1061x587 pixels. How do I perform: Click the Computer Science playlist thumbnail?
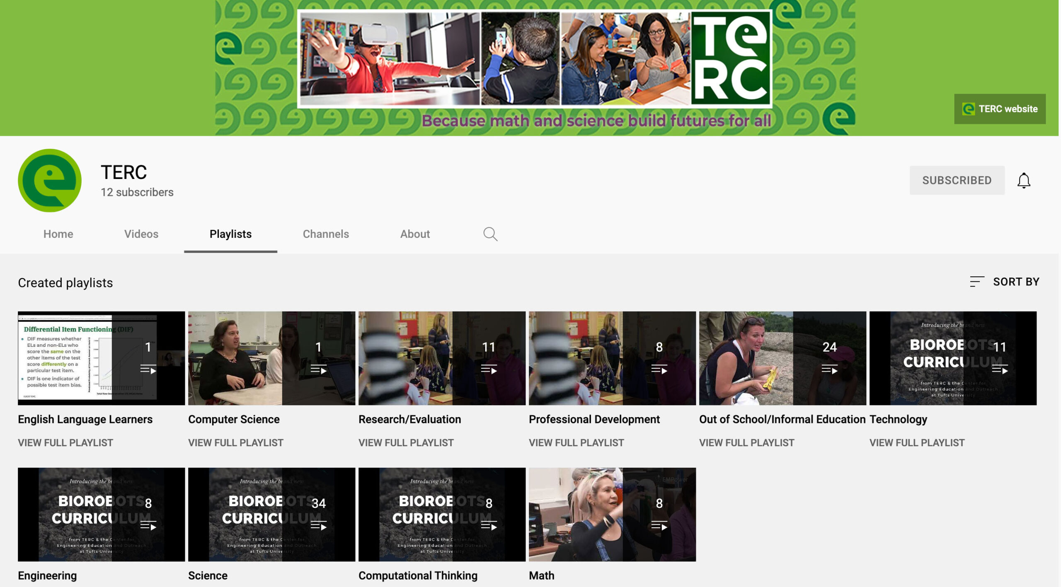271,358
